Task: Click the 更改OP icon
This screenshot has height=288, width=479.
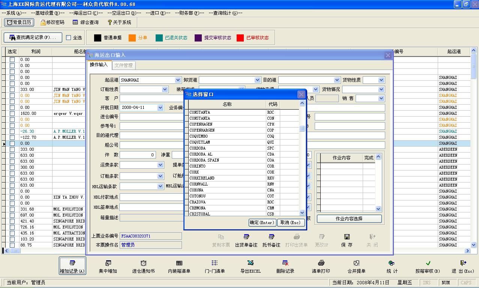Action: click(x=321, y=240)
